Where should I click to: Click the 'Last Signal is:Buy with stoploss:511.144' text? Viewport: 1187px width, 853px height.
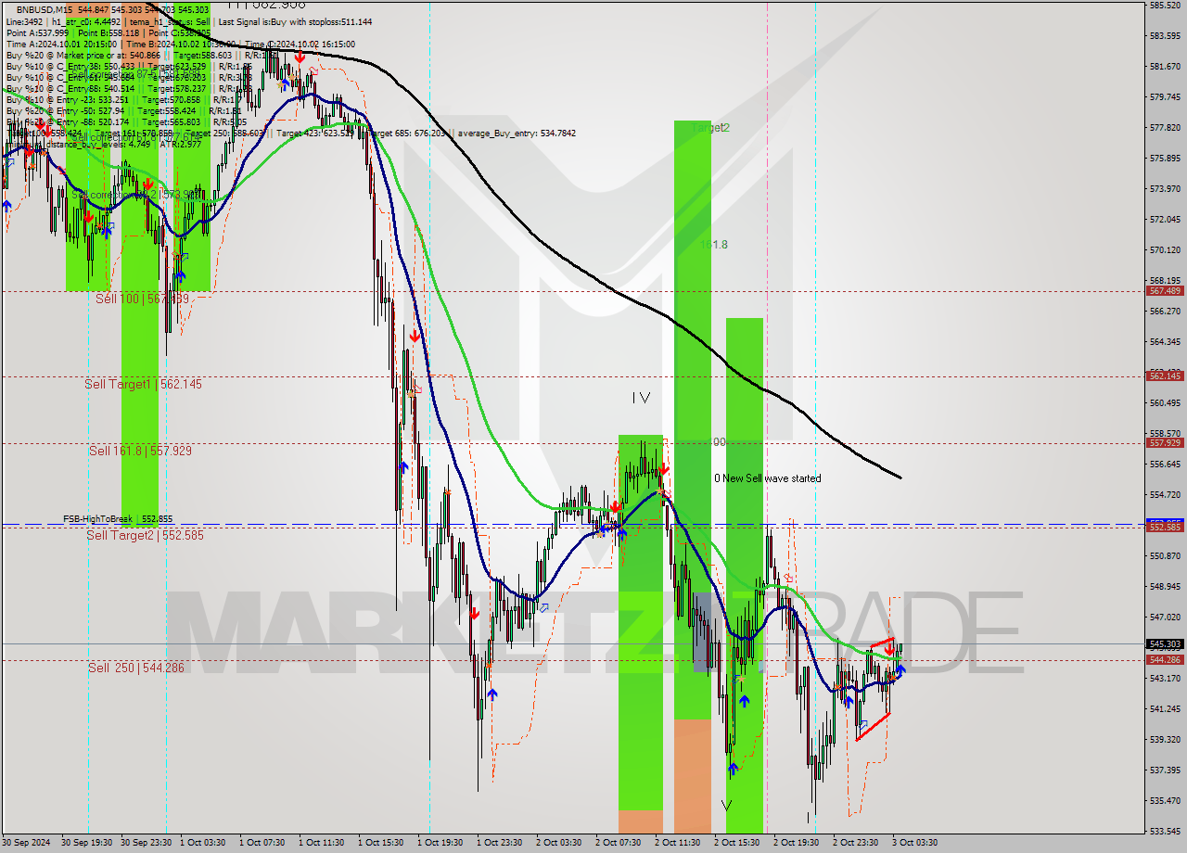[x=293, y=20]
